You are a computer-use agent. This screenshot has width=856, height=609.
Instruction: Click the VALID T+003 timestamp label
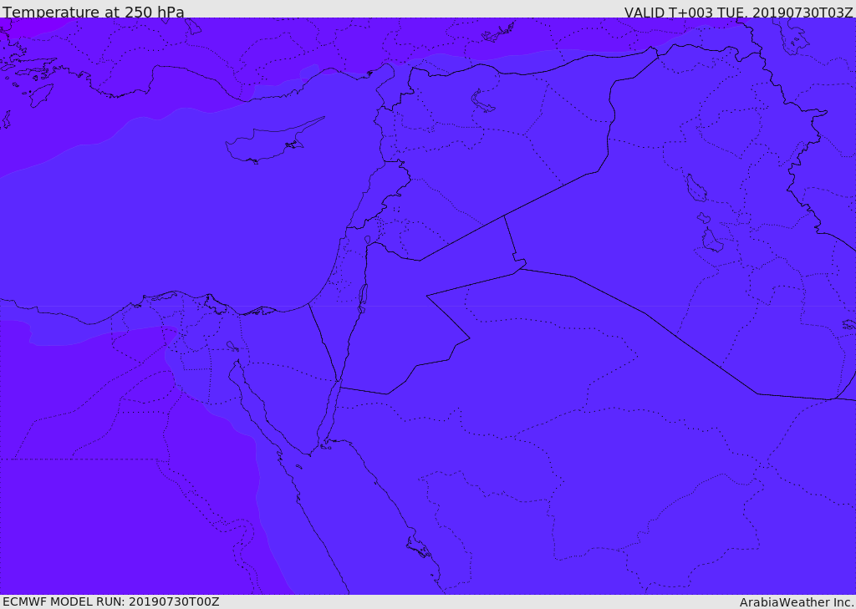[738, 12]
